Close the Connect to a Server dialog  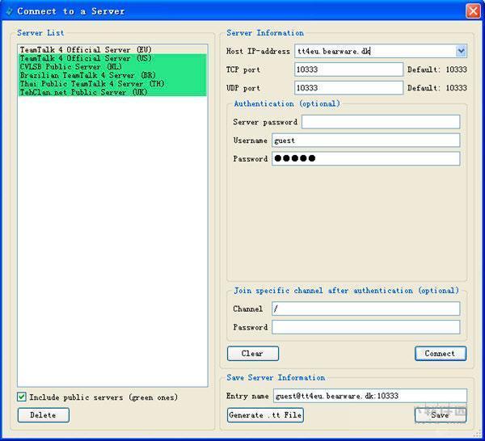(473, 10)
